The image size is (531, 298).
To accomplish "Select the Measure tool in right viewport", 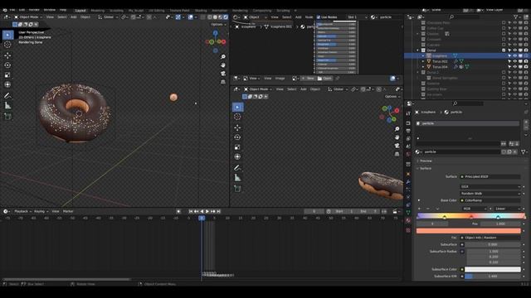I will point(237,178).
